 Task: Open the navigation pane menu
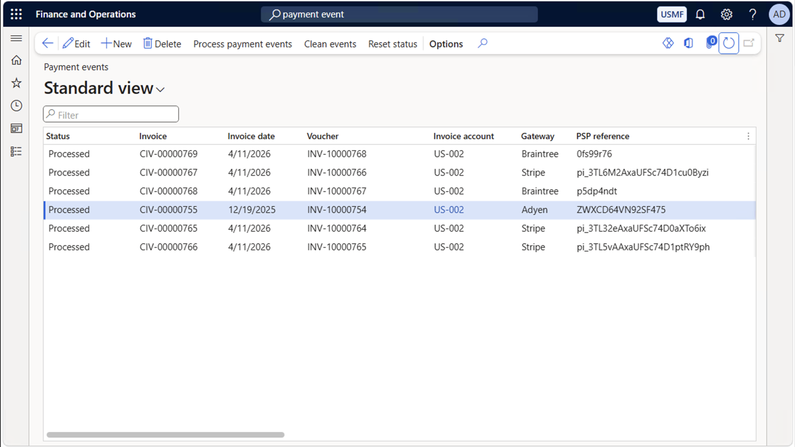16,38
